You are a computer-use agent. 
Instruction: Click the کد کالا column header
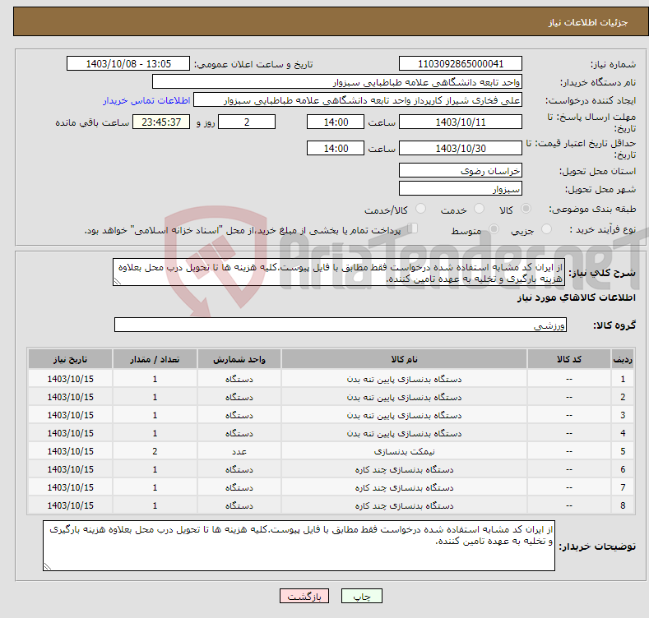(569, 359)
